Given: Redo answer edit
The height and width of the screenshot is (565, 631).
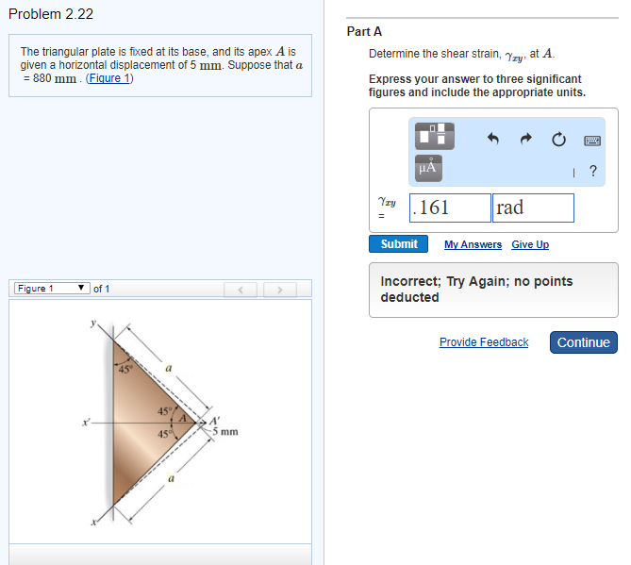Looking at the screenshot, I should tap(525, 139).
